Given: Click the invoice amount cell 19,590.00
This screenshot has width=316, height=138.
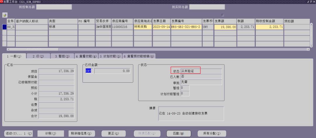Looking at the screenshot, I should [225, 27].
